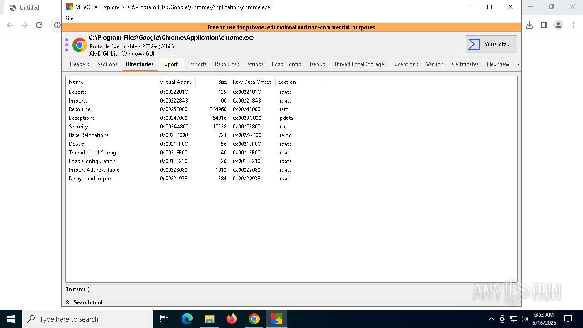This screenshot has width=583, height=328.
Task: Open the File menu
Action: coord(69,19)
